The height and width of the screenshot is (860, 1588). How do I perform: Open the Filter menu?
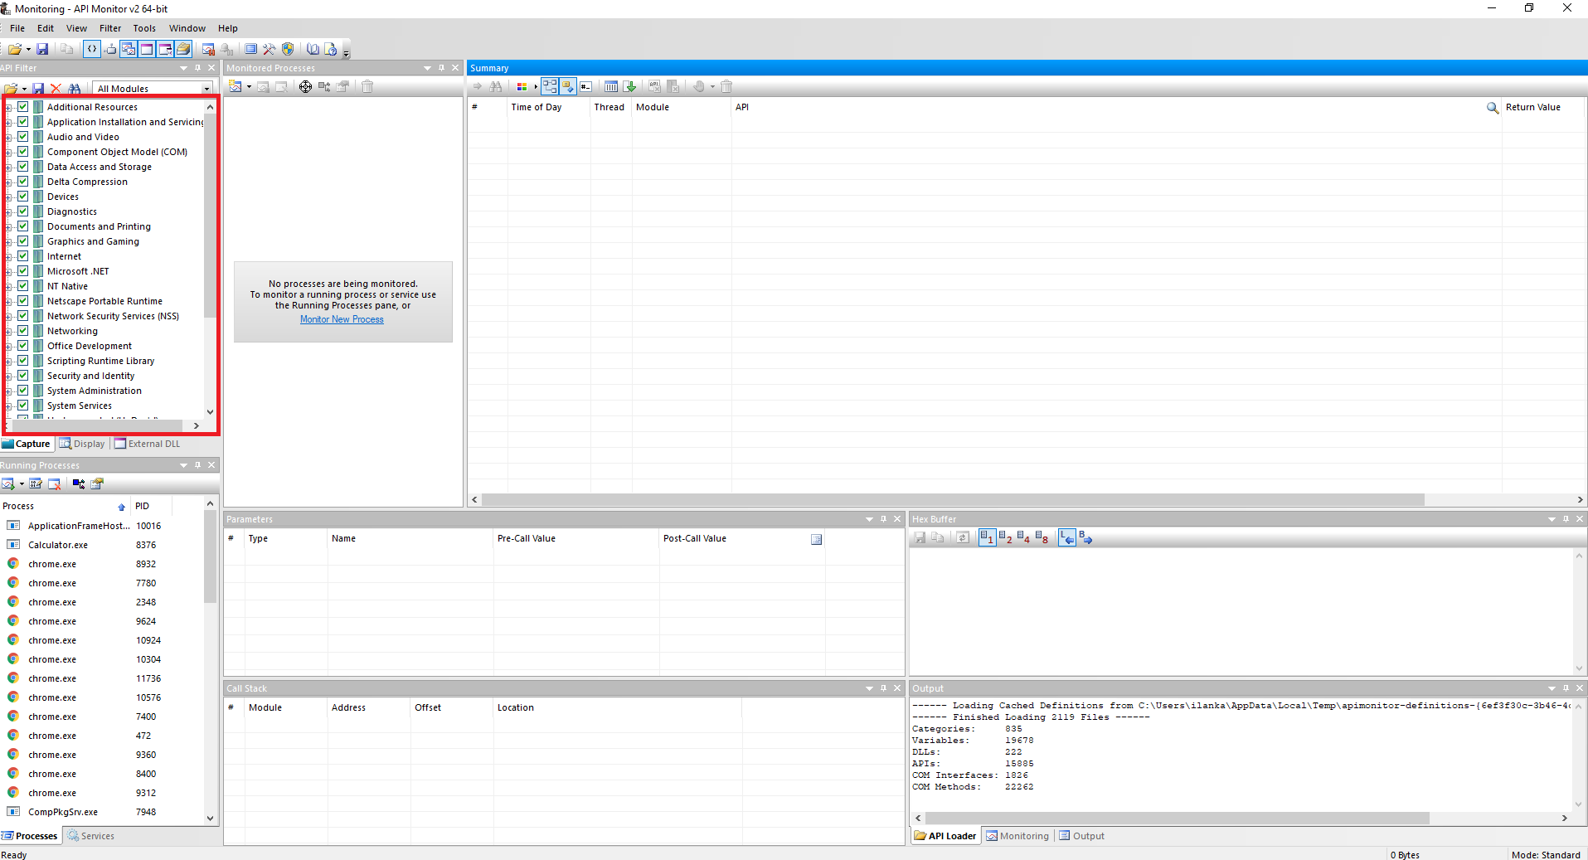click(110, 28)
